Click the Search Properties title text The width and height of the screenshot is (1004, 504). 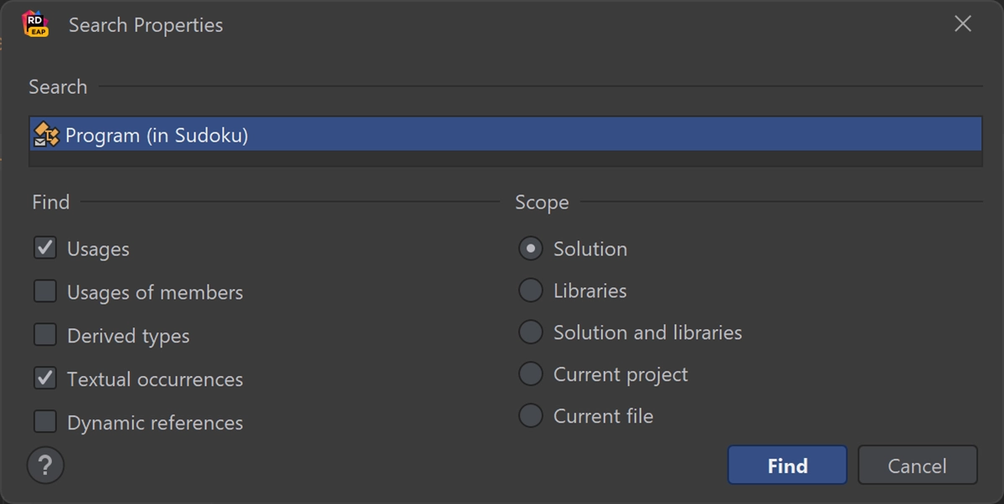146,25
